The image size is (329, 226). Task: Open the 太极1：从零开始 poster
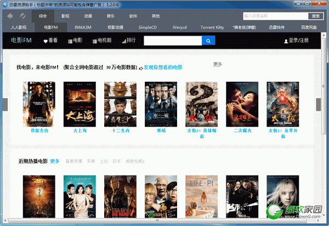[283, 104]
